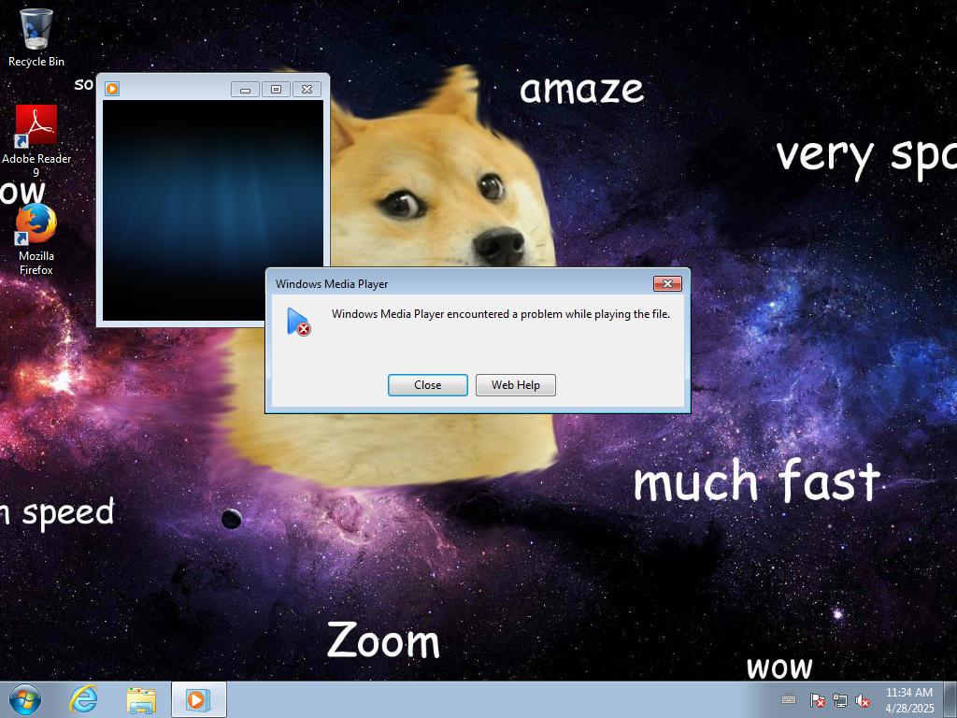
Task: Open the Action Center flag icon
Action: coord(817,699)
